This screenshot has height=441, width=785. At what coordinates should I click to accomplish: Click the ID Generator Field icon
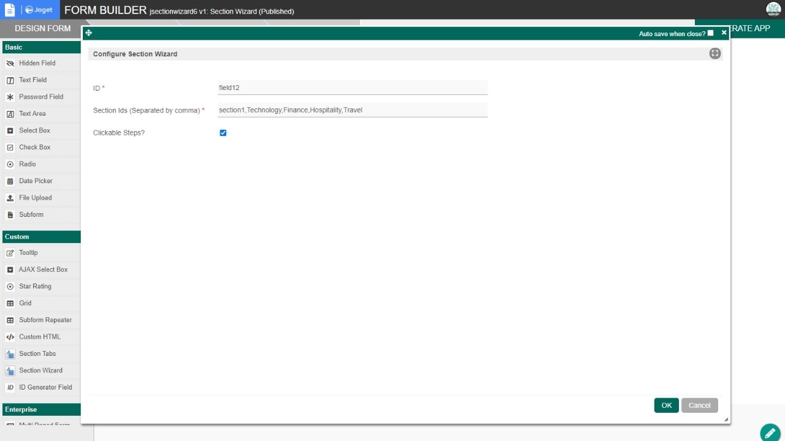pos(10,388)
